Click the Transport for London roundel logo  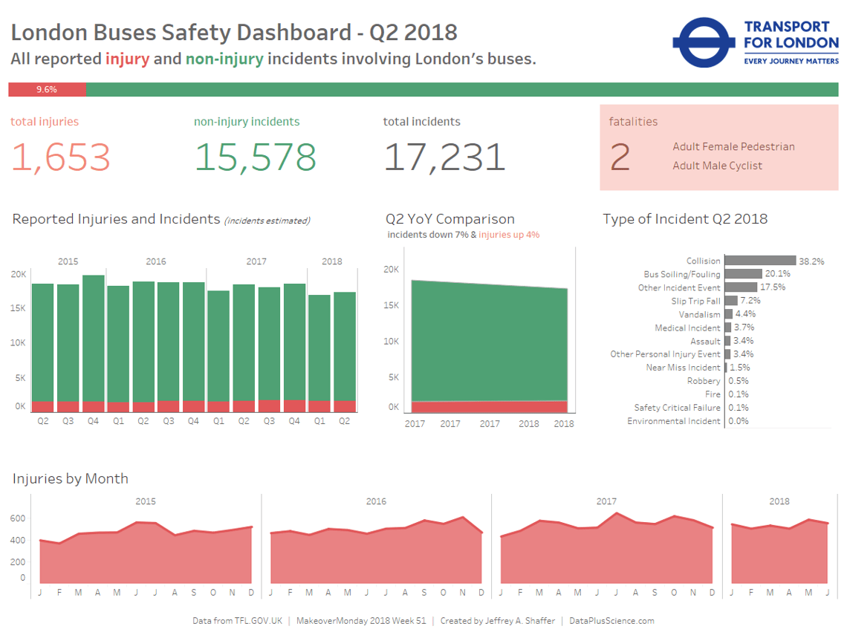704,42
